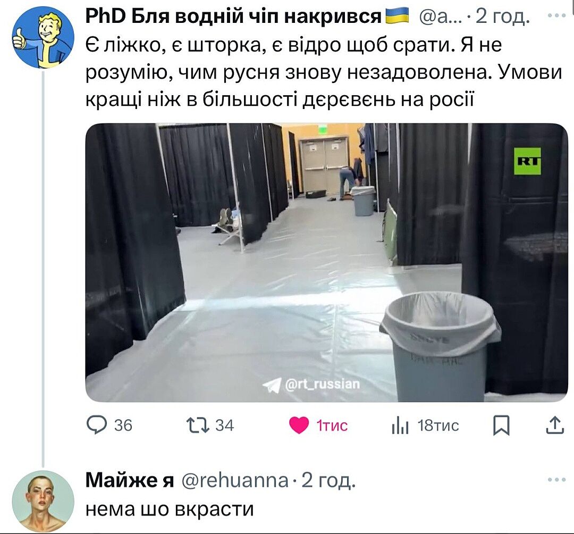
Task: Open the Vault Boy profile avatar
Action: pyautogui.click(x=43, y=37)
